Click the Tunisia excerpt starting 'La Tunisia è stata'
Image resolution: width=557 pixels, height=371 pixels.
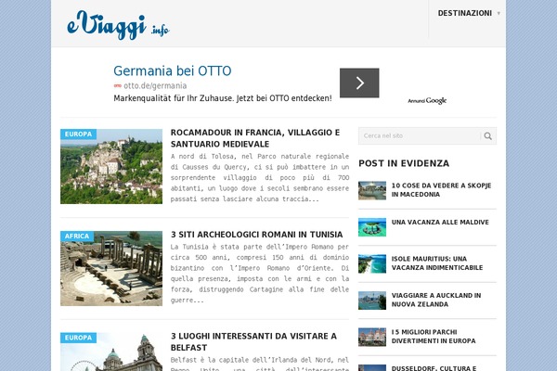tap(260, 274)
